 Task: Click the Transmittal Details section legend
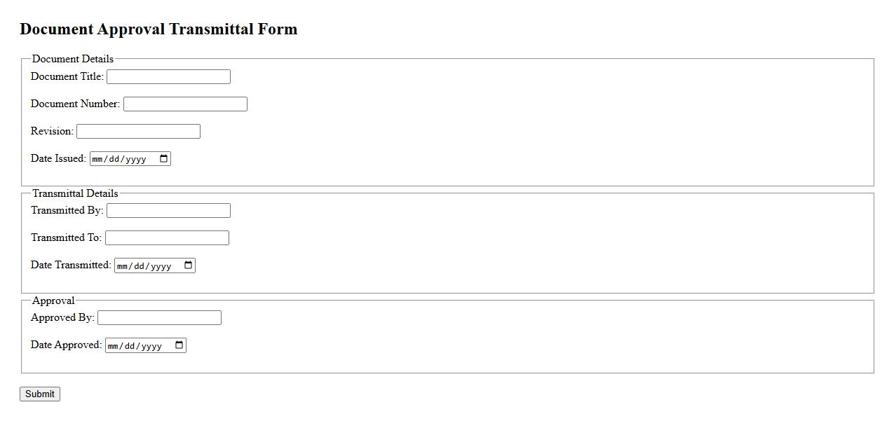(75, 193)
